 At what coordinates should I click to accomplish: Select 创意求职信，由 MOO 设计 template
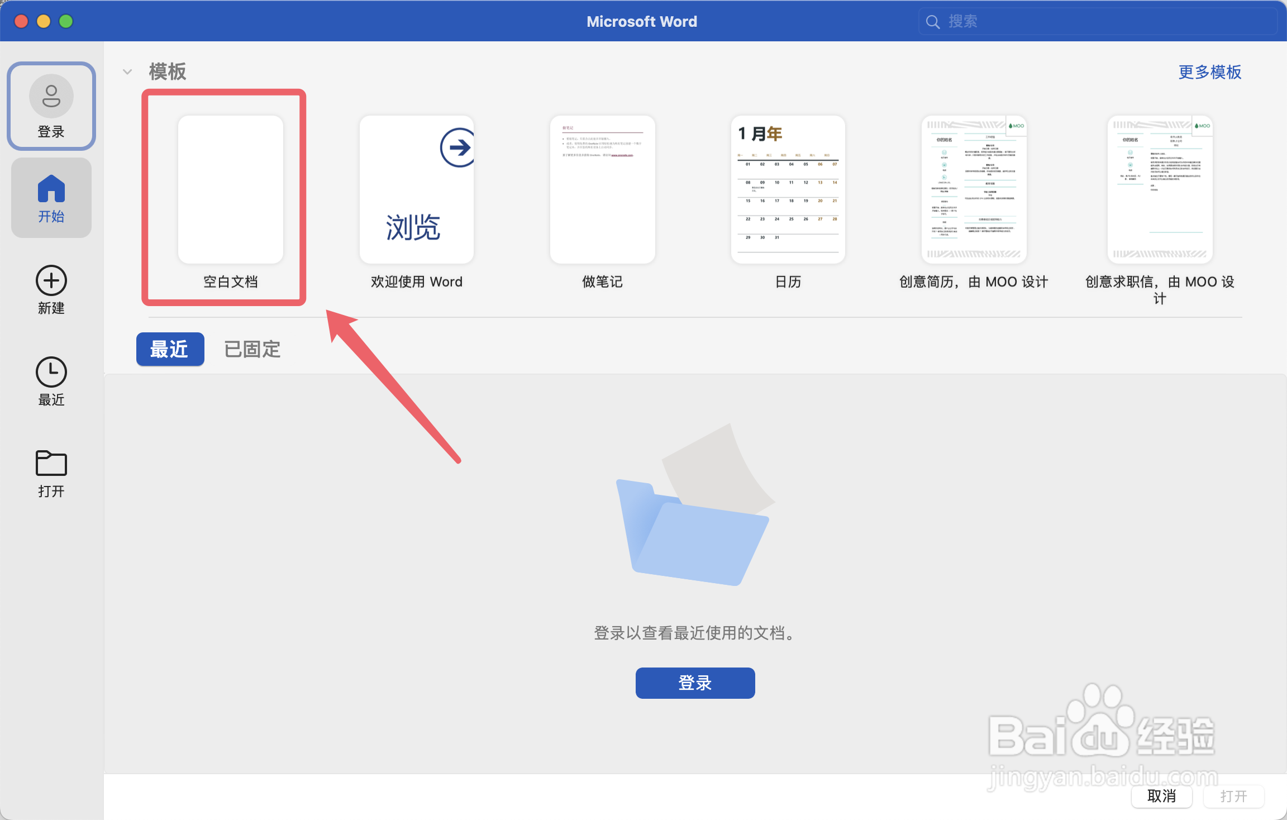1160,189
